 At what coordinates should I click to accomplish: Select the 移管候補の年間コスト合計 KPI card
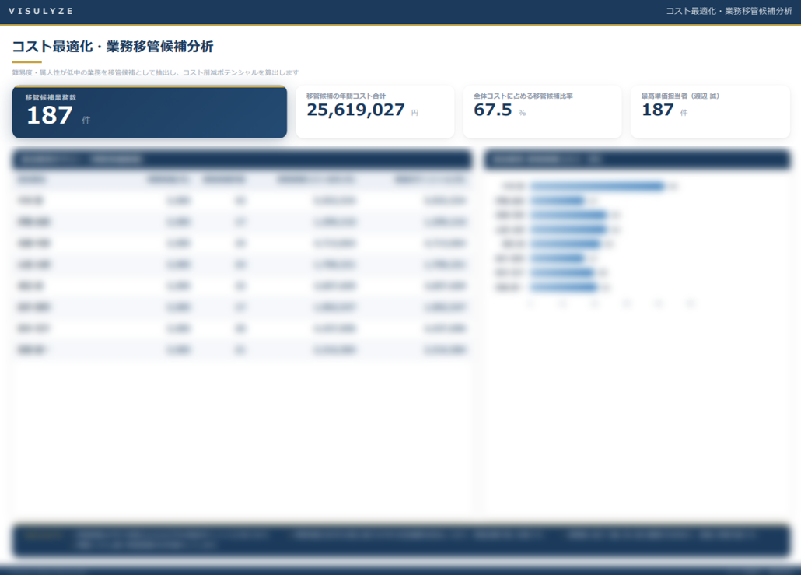coord(375,112)
